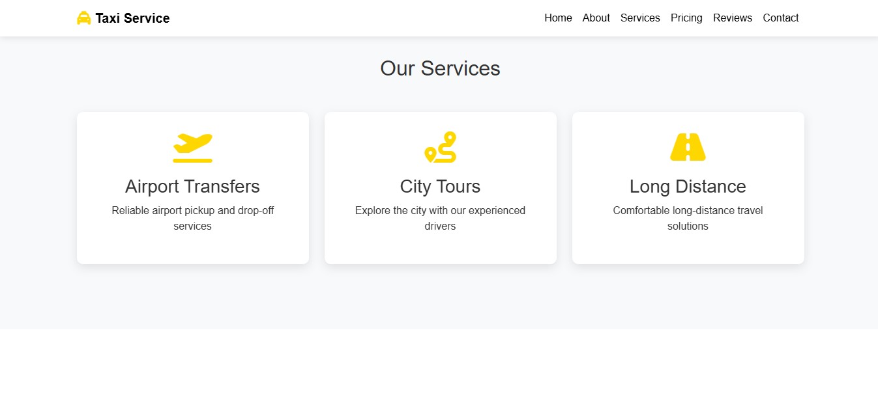Select the Long Distance card title
Screen dimensions: 878x393
click(688, 187)
